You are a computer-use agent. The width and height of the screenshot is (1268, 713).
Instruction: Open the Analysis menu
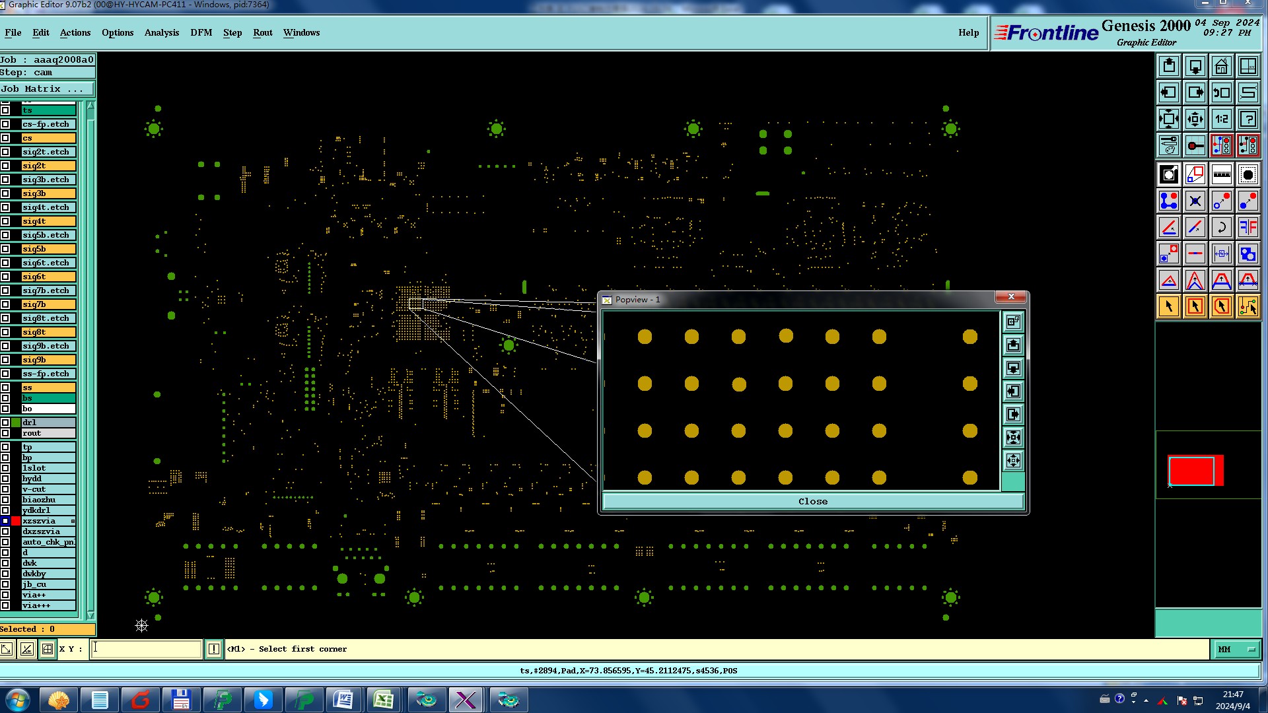tap(161, 32)
